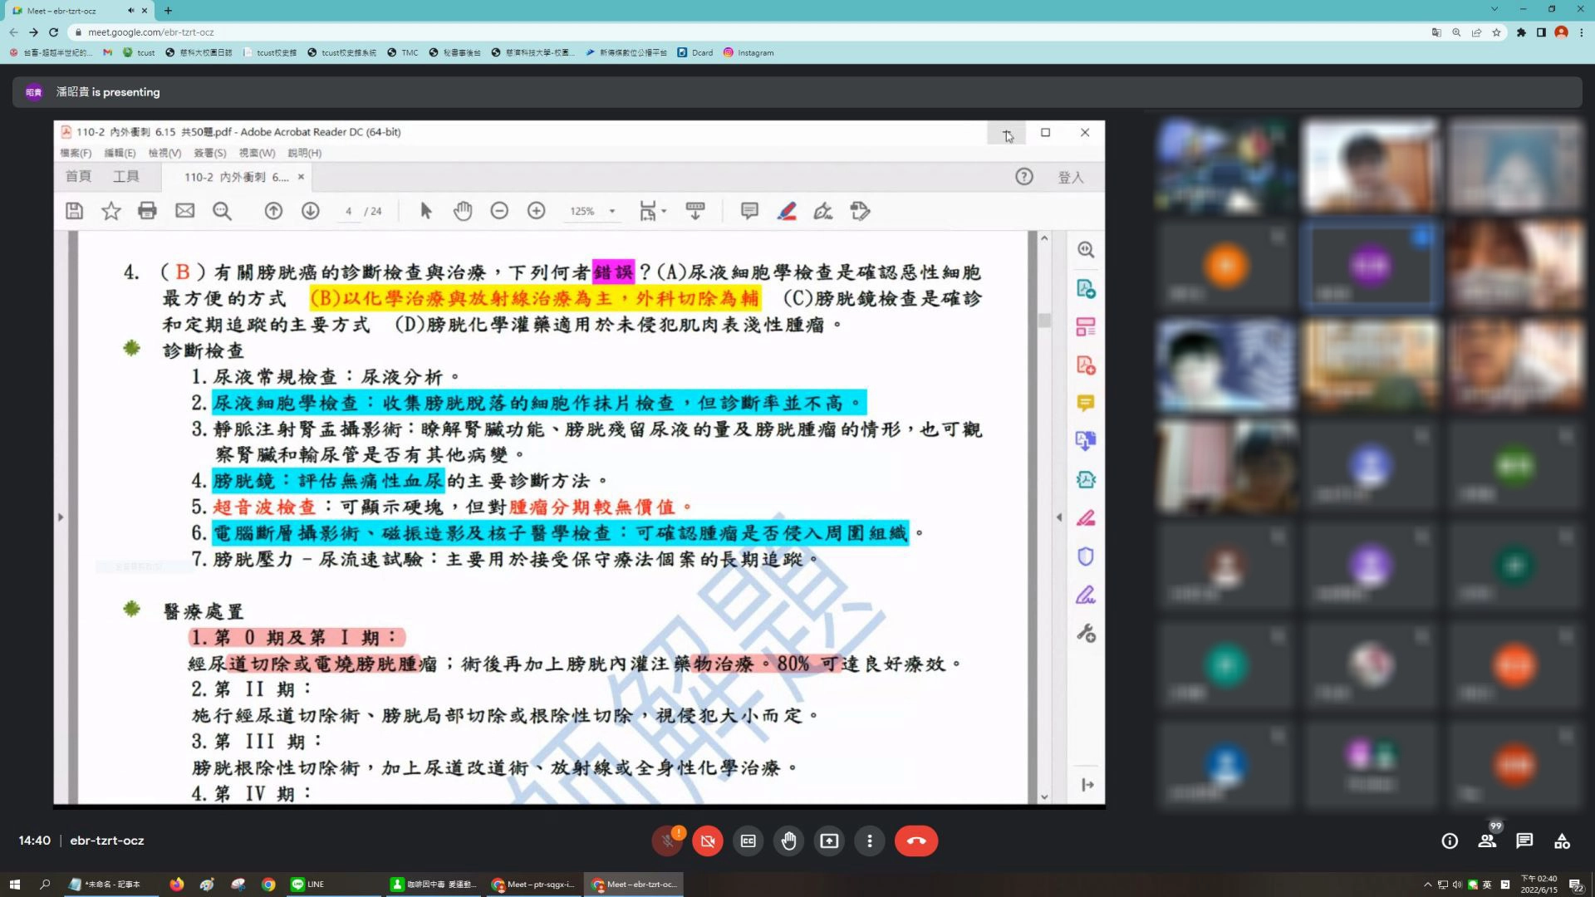This screenshot has width=1595, height=897.
Task: Open the 檢視(V) menu
Action: point(164,153)
